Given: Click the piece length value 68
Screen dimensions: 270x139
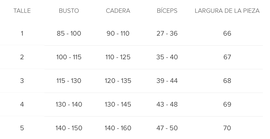Looking at the screenshot, I should click(227, 81).
